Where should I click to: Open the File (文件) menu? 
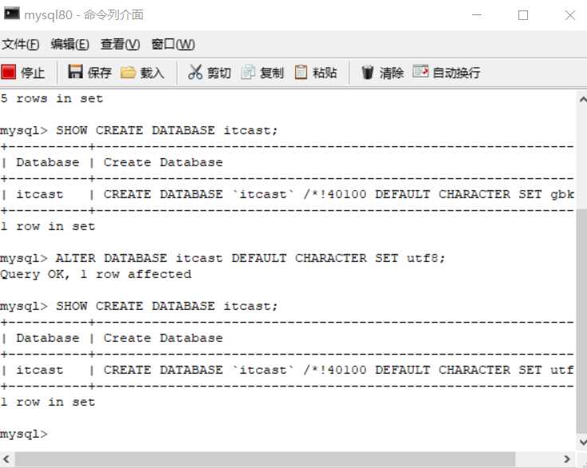point(20,44)
